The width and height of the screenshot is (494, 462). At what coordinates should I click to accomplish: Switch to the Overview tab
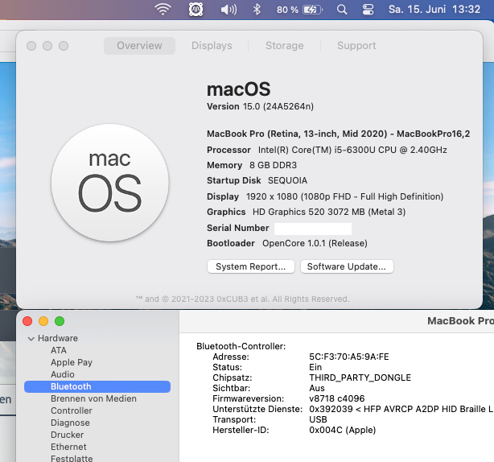[139, 46]
